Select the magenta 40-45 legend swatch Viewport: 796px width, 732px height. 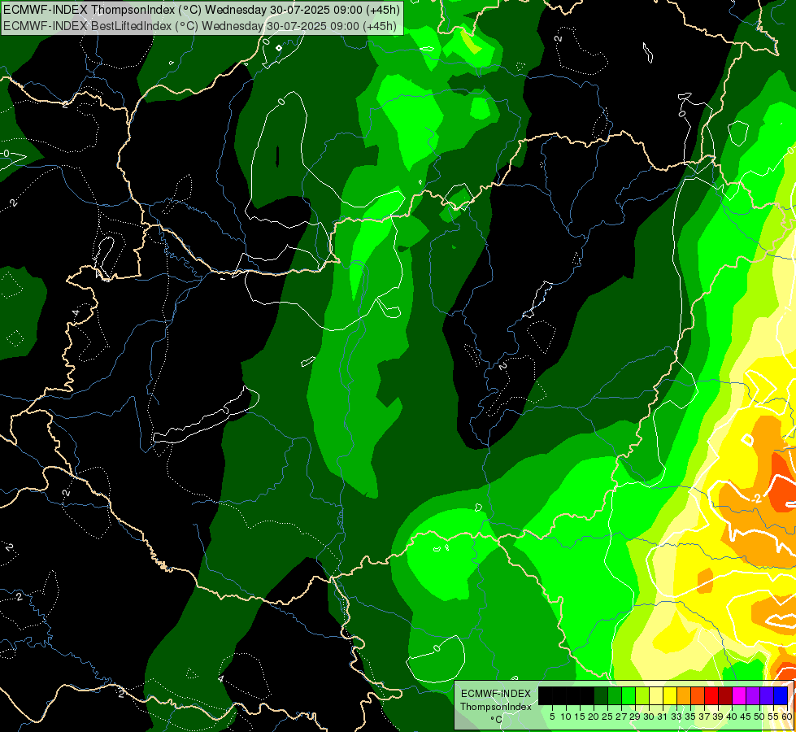739,695
